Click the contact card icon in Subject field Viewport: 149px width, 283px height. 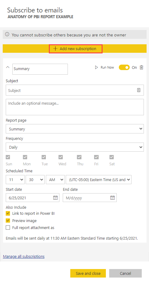tap(138, 90)
